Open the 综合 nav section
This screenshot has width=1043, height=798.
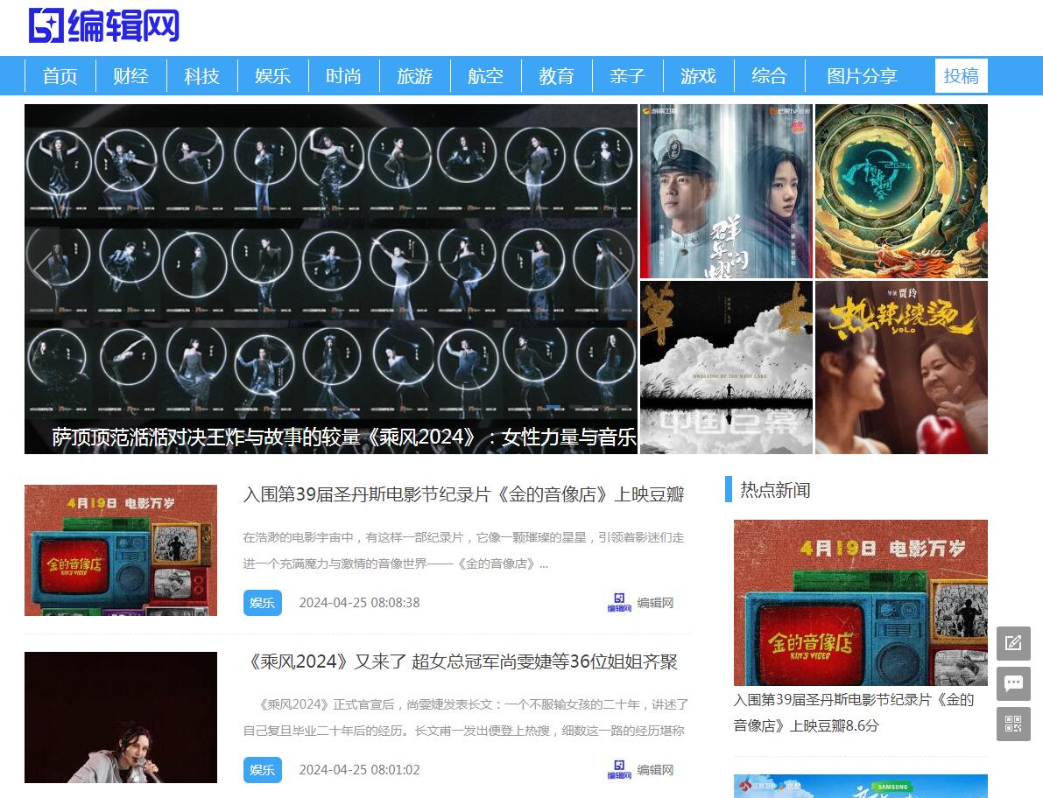pyautogui.click(x=769, y=76)
